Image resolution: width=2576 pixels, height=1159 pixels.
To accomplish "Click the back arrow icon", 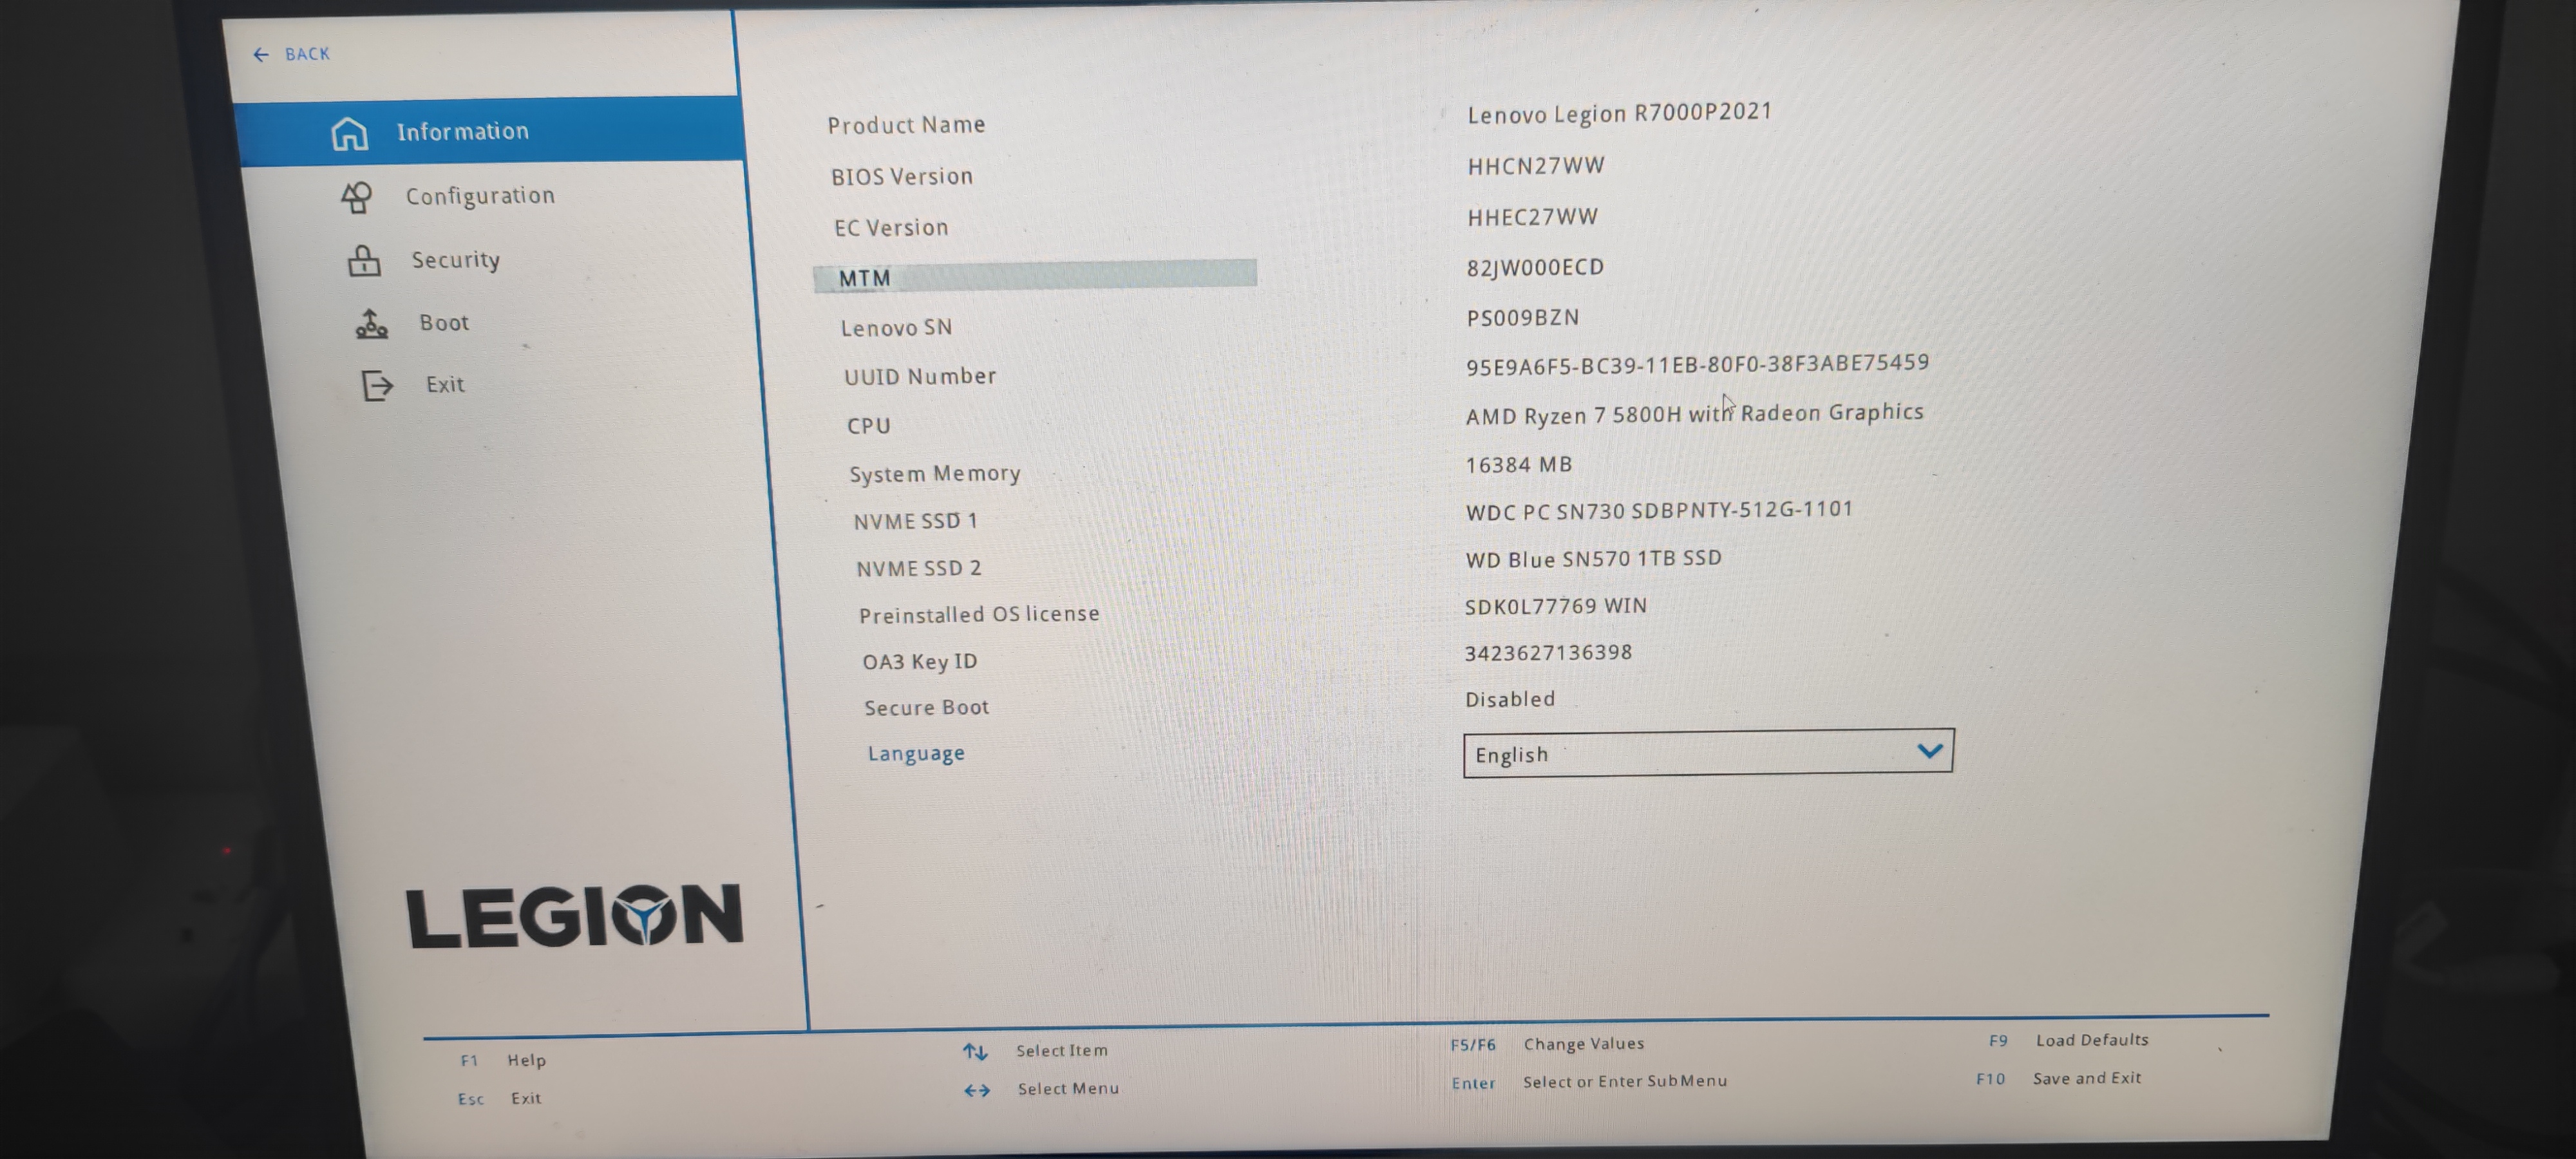I will pyautogui.click(x=261, y=55).
